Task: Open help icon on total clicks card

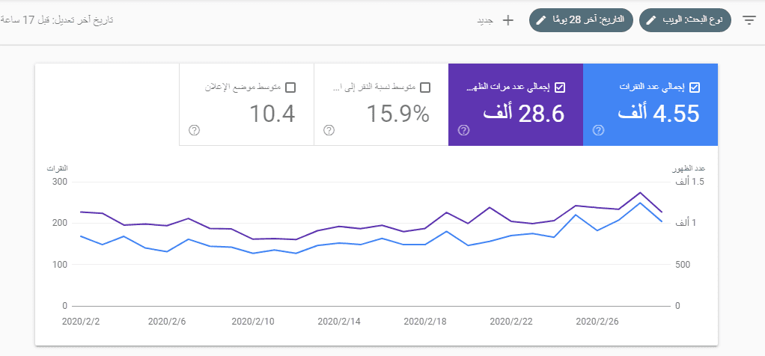Action: 598,130
